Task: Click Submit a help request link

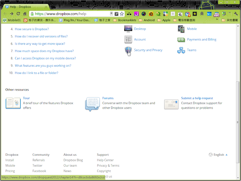Action: point(197,98)
